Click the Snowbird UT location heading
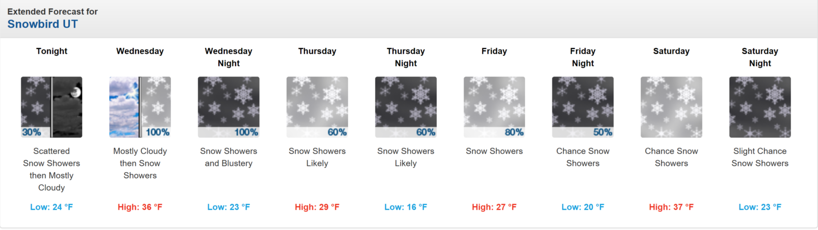Screen dimensions: 818x230 (43, 24)
